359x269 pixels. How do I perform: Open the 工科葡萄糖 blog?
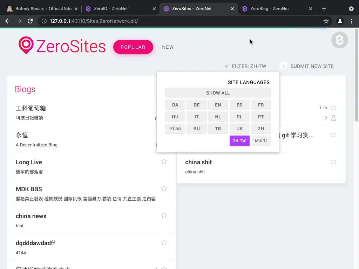pyautogui.click(x=31, y=108)
